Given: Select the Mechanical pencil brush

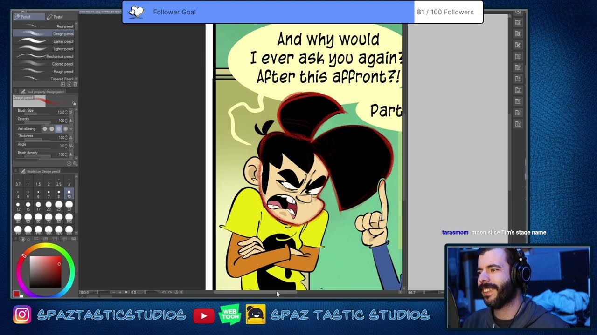Looking at the screenshot, I should click(x=43, y=56).
